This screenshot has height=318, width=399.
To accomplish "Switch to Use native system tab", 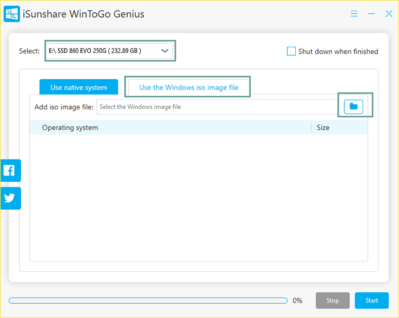I will click(79, 87).
